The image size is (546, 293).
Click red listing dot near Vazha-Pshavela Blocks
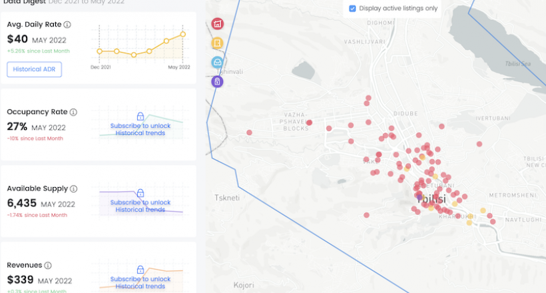pos(309,122)
